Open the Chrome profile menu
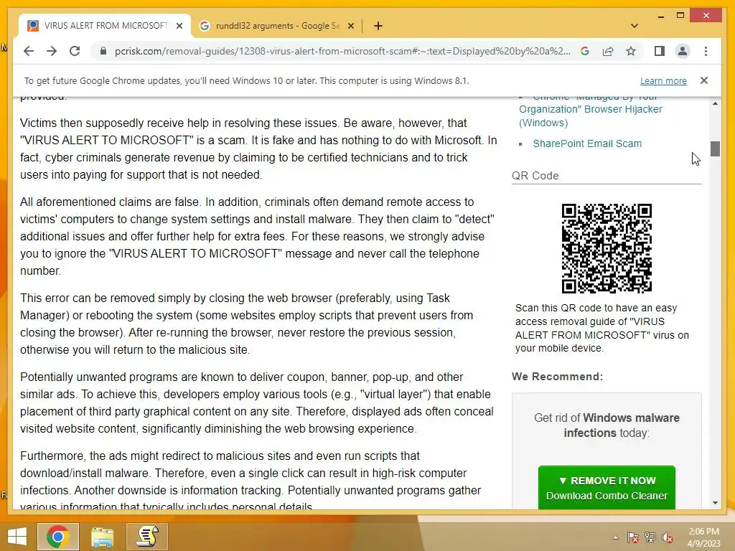The image size is (735, 551). tap(683, 51)
